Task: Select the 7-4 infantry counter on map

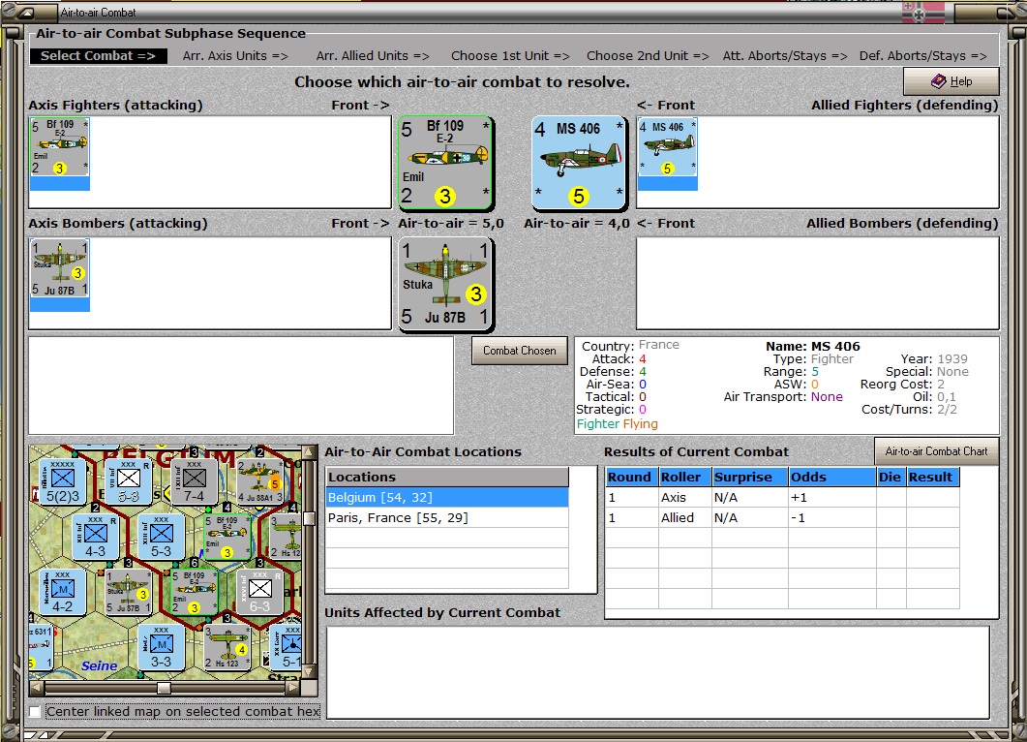Action: 195,480
